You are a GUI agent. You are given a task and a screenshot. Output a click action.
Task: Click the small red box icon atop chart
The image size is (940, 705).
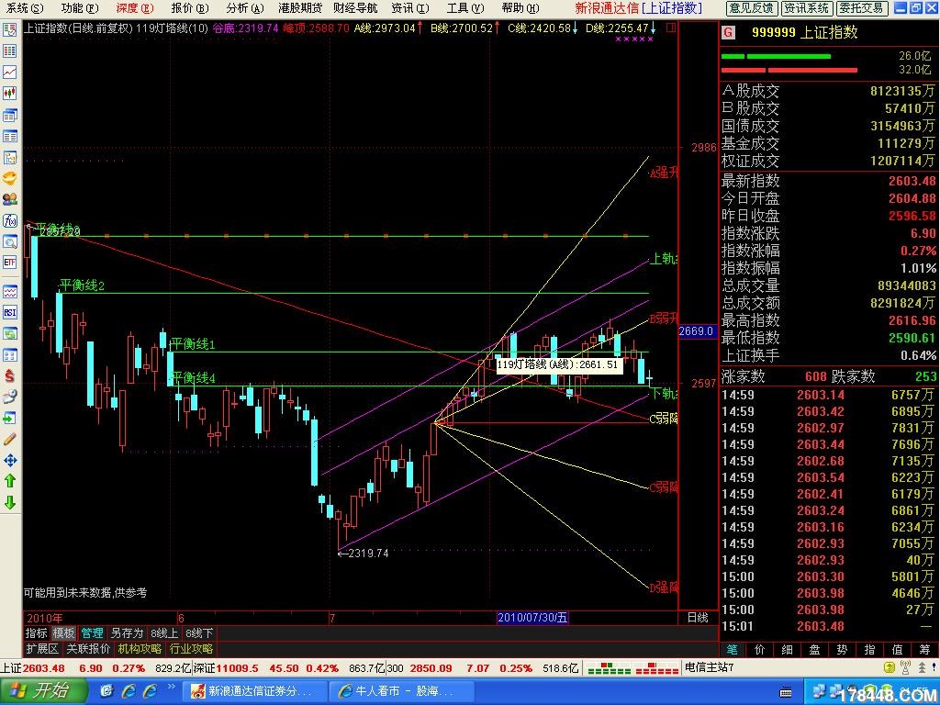(x=671, y=28)
